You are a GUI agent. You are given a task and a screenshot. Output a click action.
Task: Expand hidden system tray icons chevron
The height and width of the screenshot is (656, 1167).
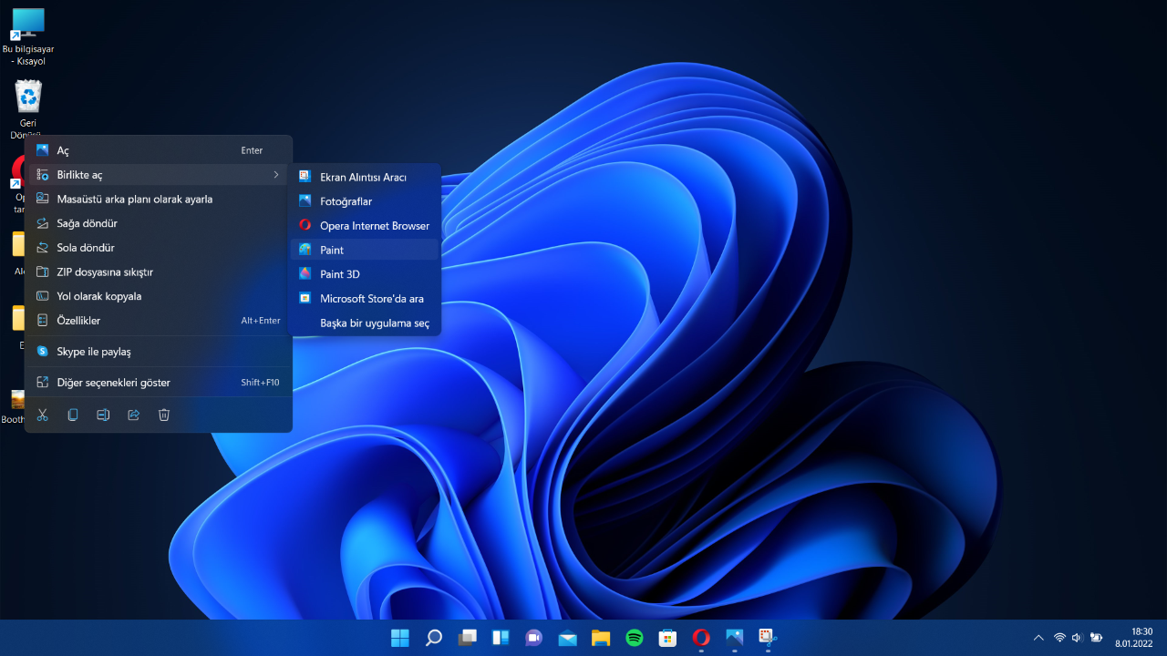pyautogui.click(x=1038, y=638)
